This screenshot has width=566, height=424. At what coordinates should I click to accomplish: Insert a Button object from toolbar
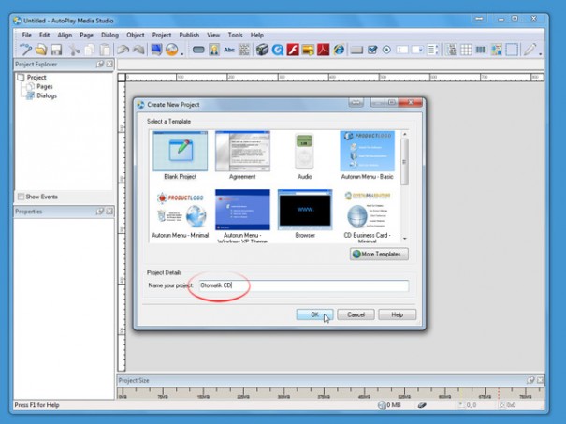click(198, 50)
